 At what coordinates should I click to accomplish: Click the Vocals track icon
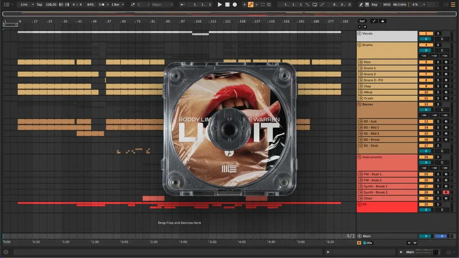(x=359, y=34)
